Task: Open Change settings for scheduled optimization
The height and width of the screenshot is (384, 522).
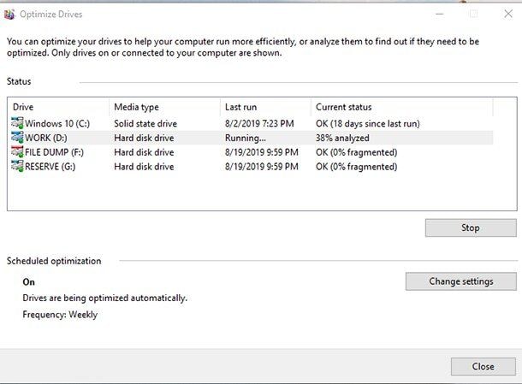Action: (x=460, y=281)
